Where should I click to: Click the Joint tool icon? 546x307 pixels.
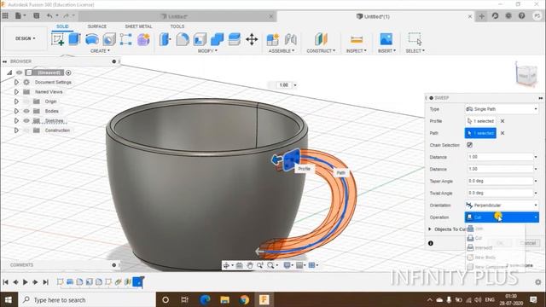(x=290, y=39)
